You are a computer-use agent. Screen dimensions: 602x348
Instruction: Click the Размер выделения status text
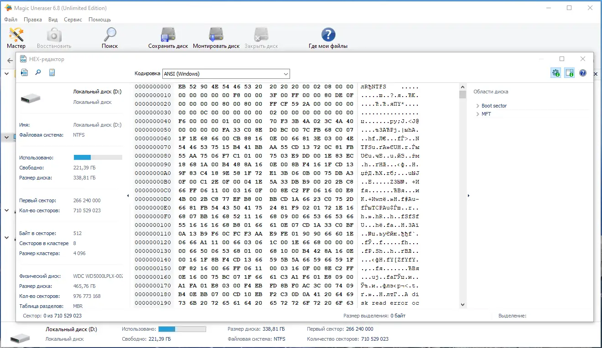[374, 316]
